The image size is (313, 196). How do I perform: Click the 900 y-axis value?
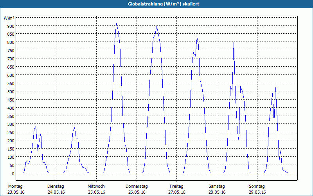[x=11, y=26]
